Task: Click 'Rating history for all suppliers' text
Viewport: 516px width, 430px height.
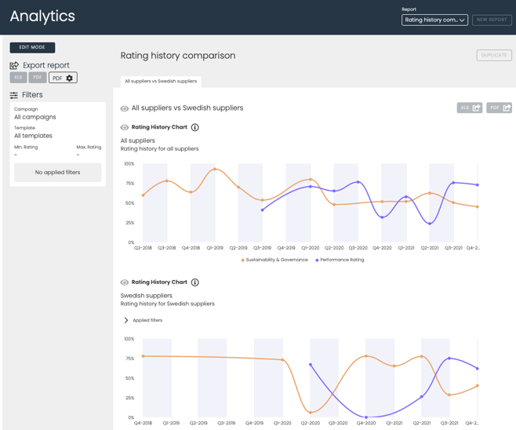Action: click(159, 149)
